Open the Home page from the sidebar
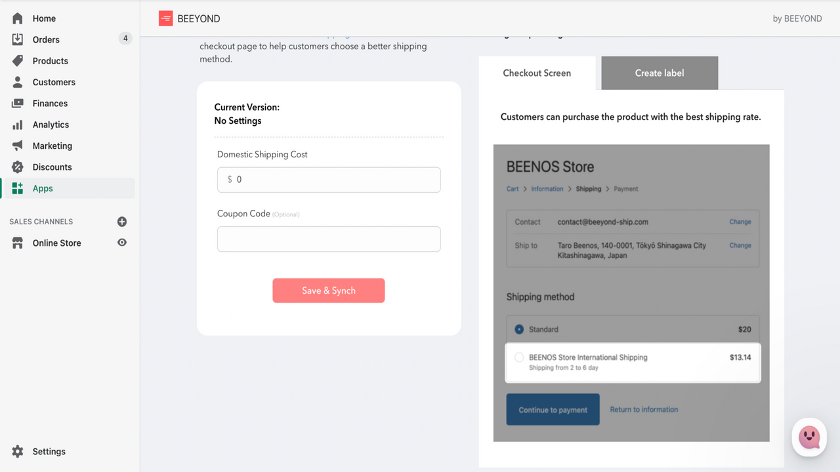This screenshot has height=472, width=840. [x=43, y=18]
